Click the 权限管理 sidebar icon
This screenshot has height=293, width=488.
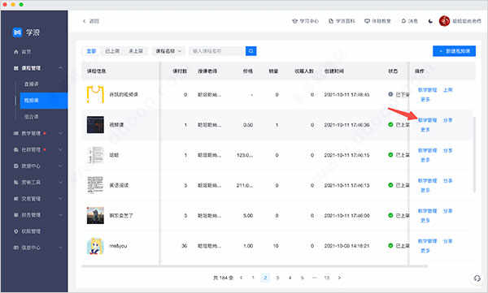pyautogui.click(x=16, y=231)
